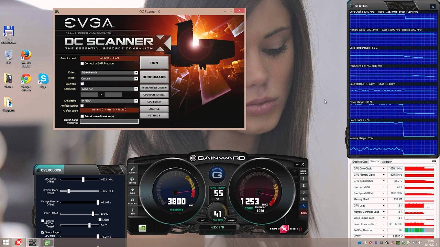This screenshot has height=247, width=440.
Task: Open GPU MONITORING in OC Scanner
Action: (154, 95)
